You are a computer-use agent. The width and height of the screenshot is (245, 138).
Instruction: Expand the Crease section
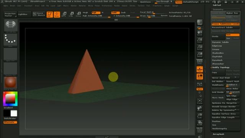click(x=216, y=49)
